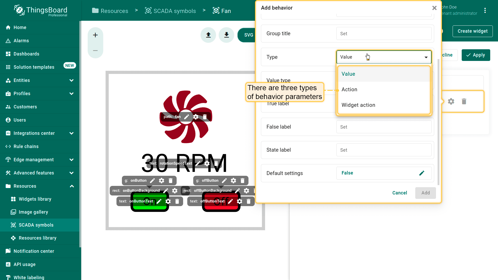Expand the Integrations center menu
498x280 pixels.
pos(72,133)
